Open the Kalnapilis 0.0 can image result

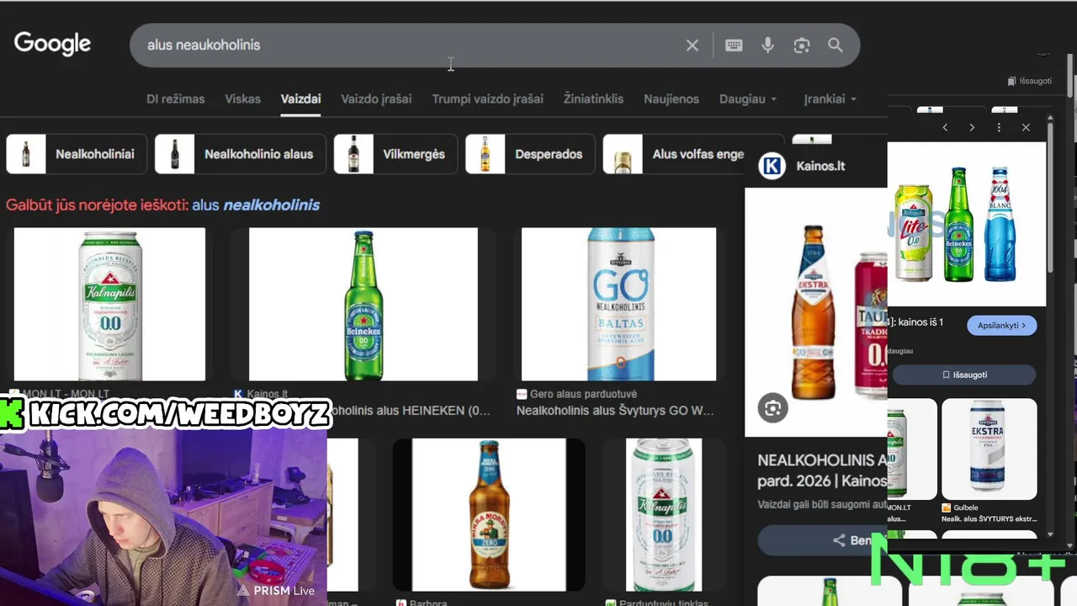click(109, 304)
